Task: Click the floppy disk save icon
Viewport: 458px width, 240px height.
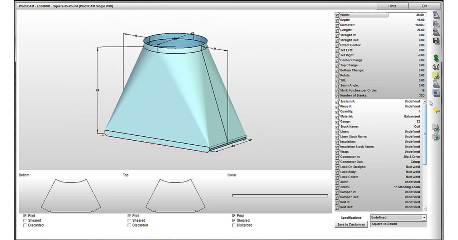Action: pyautogui.click(x=436, y=41)
